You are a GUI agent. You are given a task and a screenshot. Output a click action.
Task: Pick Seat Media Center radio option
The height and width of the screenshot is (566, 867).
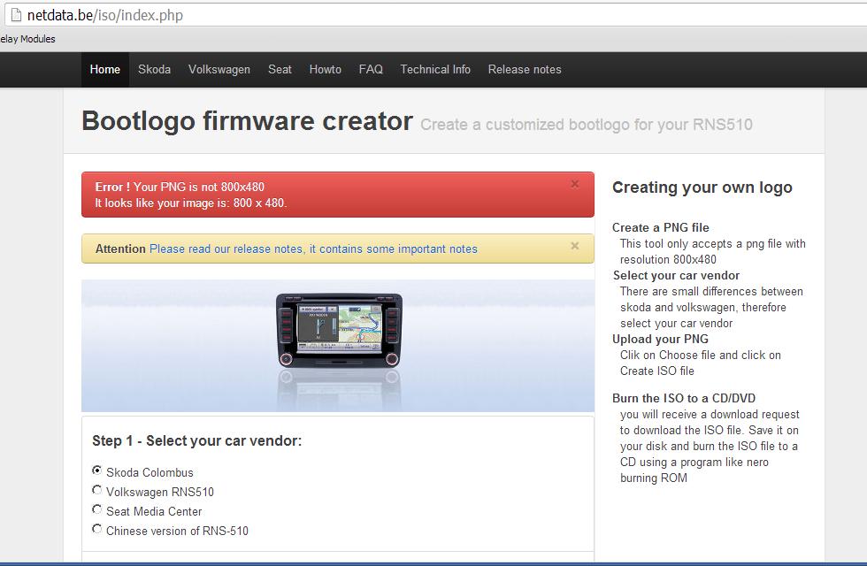tap(97, 510)
